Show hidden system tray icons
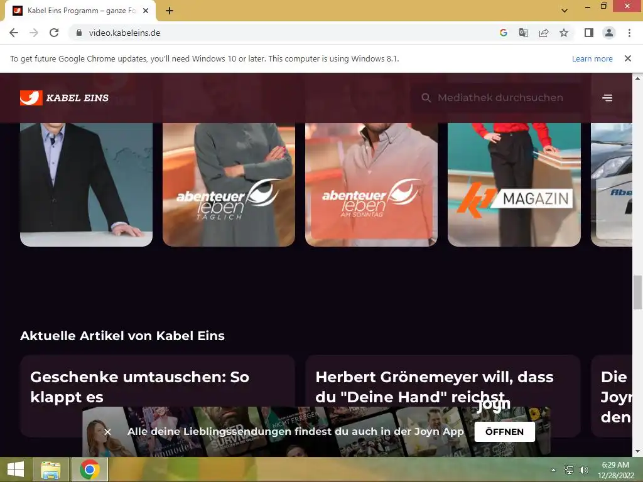This screenshot has height=482, width=643. (x=553, y=470)
